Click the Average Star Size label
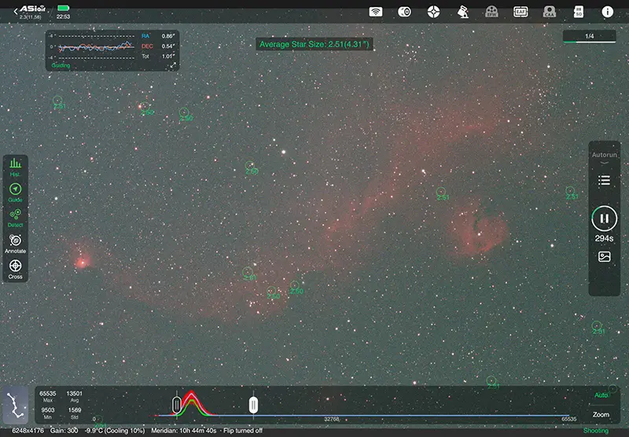Viewport: 629px width, 437px height. (x=314, y=44)
